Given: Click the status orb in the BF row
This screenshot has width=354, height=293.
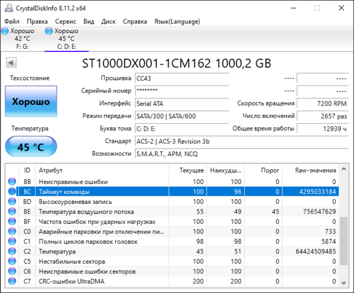Looking at the screenshot, I should click(12, 221).
